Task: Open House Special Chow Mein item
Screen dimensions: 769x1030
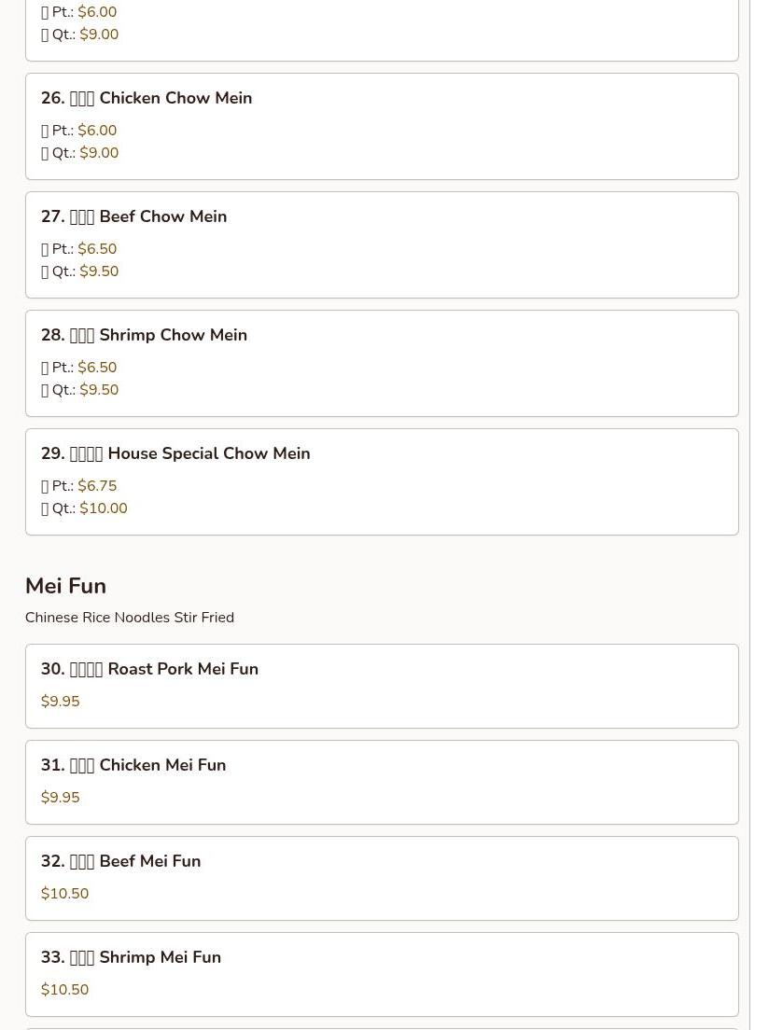Action: pos(175,454)
